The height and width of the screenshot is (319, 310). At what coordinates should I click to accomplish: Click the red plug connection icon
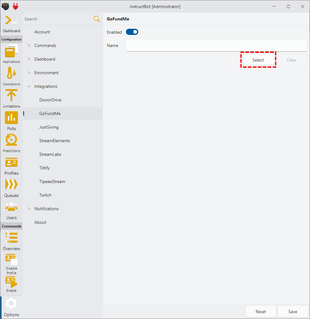[15, 6]
